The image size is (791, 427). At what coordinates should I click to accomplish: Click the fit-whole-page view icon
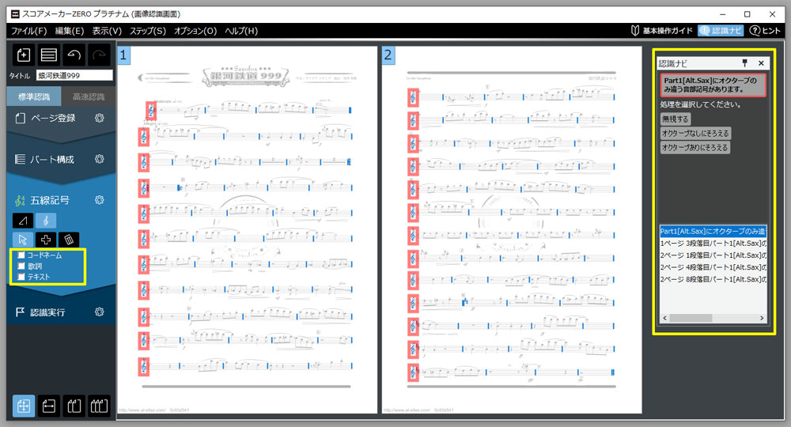23,406
